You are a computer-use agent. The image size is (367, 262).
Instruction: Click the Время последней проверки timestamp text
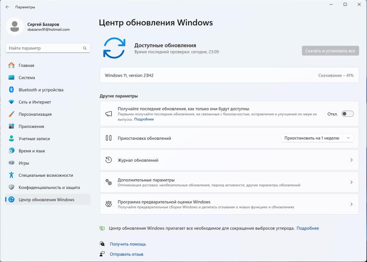pyautogui.click(x=177, y=52)
